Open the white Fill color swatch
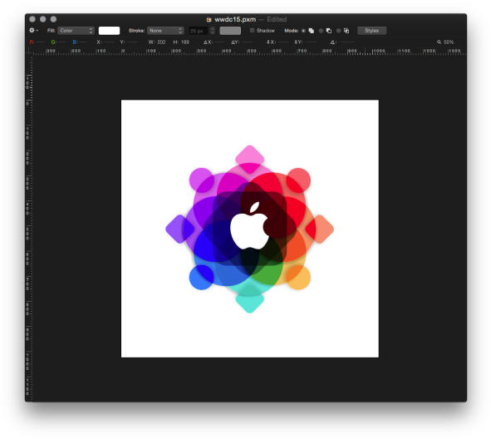Image resolution: width=491 pixels, height=439 pixels. point(109,31)
